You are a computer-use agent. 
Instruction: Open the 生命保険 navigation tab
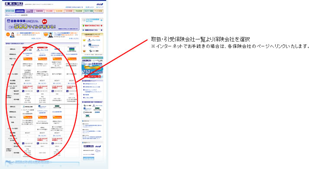click(x=59, y=11)
